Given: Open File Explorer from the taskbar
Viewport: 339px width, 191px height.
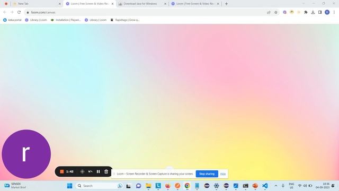Looking at the screenshot, I should point(148,186).
